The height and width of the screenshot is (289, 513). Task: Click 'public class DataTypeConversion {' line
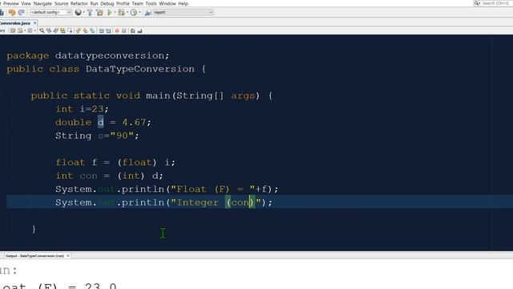click(106, 69)
